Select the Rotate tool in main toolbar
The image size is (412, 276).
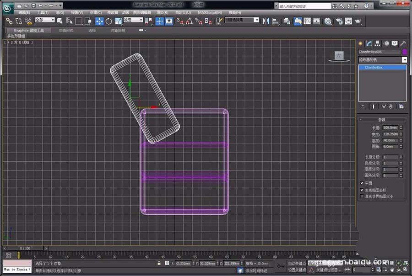pos(109,21)
